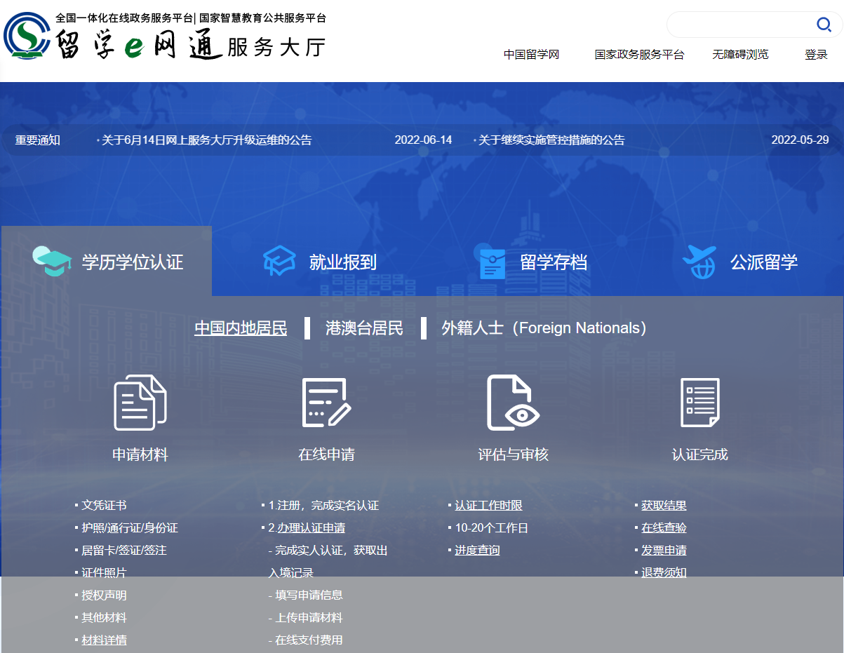Open the June 14 upgrade maintenance notice
The width and height of the screenshot is (844, 653).
[x=208, y=140]
